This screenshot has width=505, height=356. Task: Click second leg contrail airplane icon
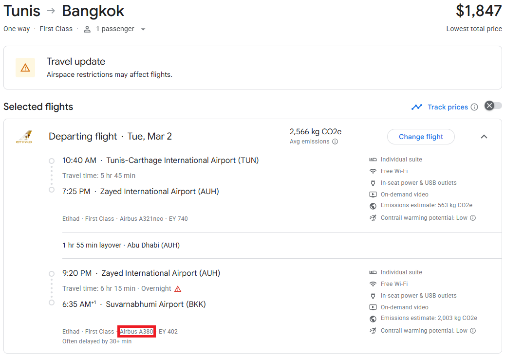[373, 331]
